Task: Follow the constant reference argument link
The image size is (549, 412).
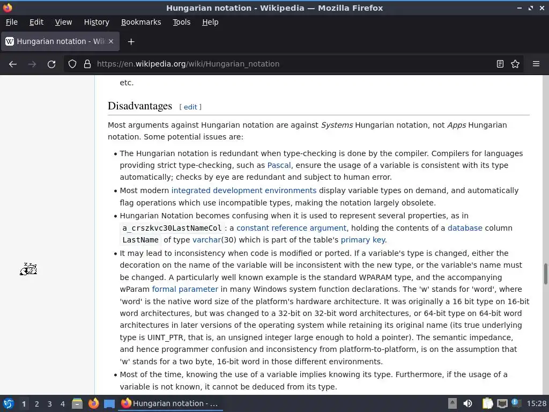Action: 291,228
